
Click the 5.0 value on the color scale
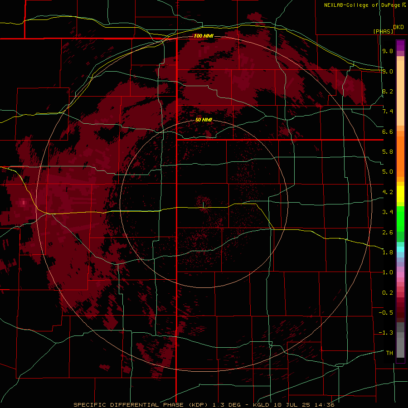tap(388, 172)
